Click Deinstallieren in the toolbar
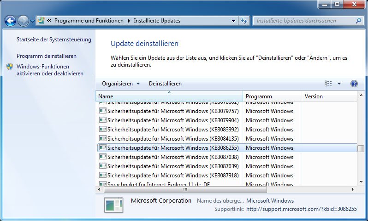 click(165, 84)
